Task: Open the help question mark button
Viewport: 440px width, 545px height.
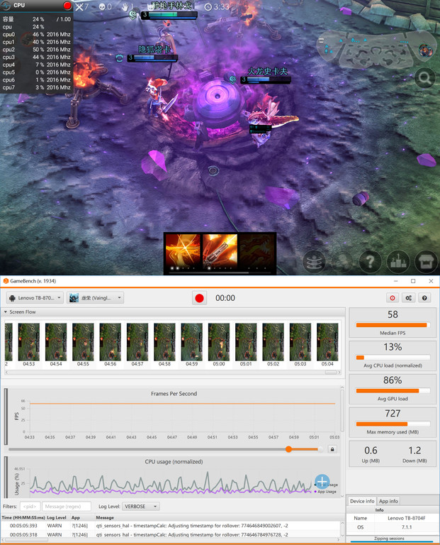Action: 424,298
